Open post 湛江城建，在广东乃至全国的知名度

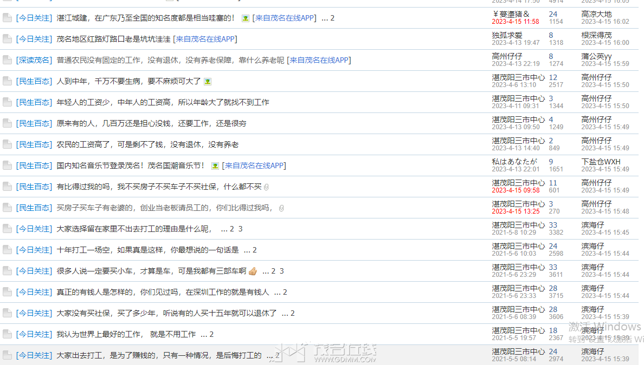(x=145, y=18)
